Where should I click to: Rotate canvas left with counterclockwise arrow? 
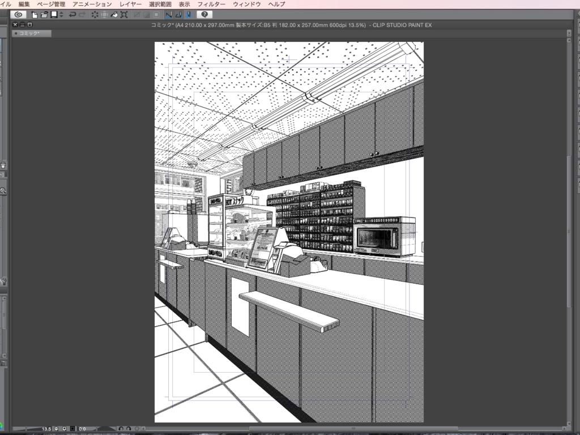[121, 429]
